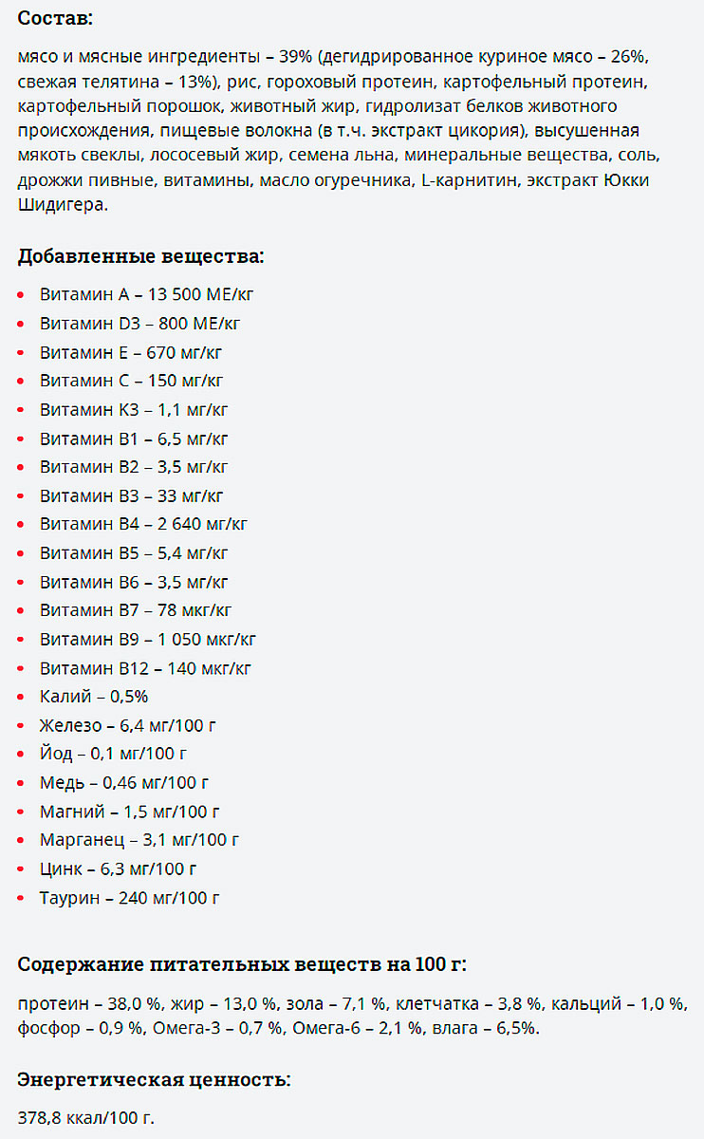Click the bullet before Витамин B1
Image resolution: width=704 pixels, height=1139 pixels.
[x=22, y=439]
